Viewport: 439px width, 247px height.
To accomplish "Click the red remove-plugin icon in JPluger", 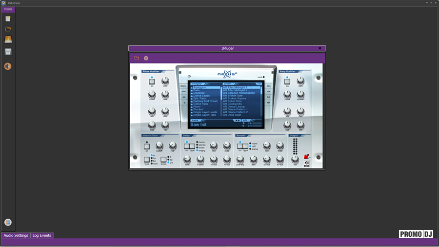I will tap(146, 58).
